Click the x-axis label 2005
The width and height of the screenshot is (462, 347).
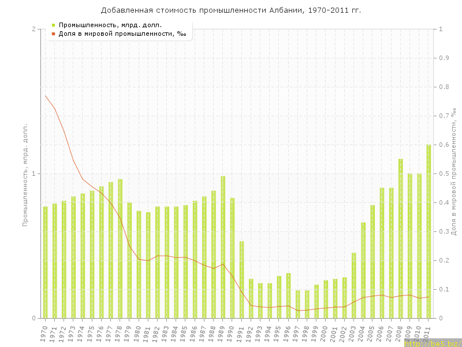(x=372, y=334)
